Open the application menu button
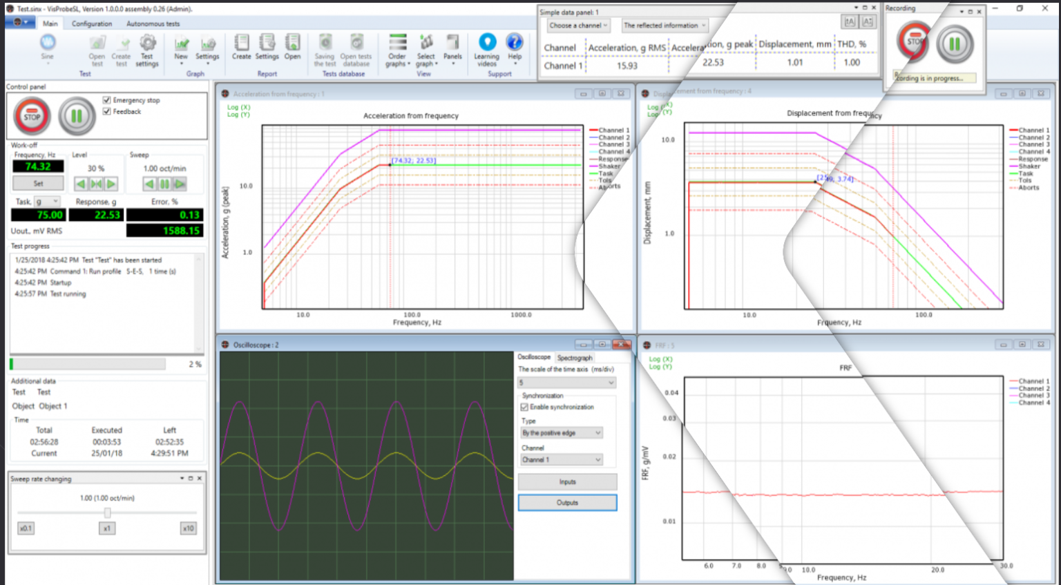 click(x=20, y=23)
